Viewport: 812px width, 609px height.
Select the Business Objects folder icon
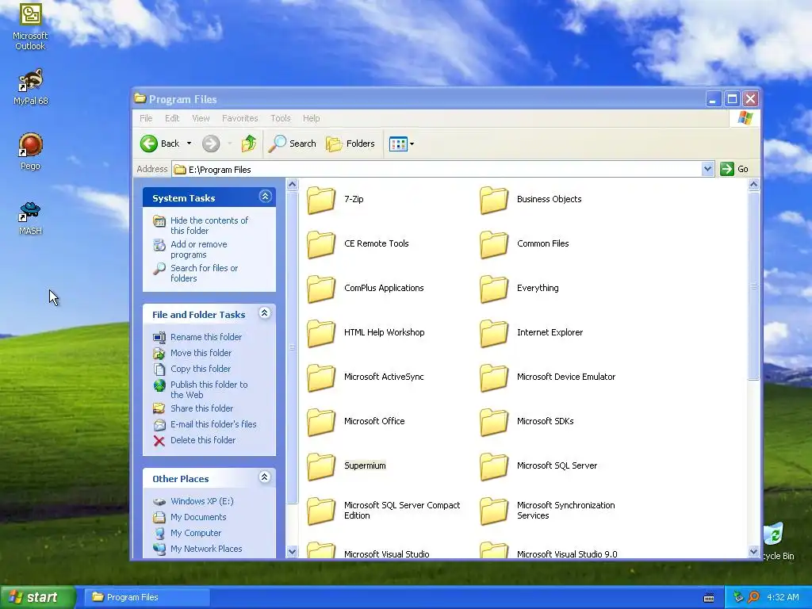coord(493,200)
